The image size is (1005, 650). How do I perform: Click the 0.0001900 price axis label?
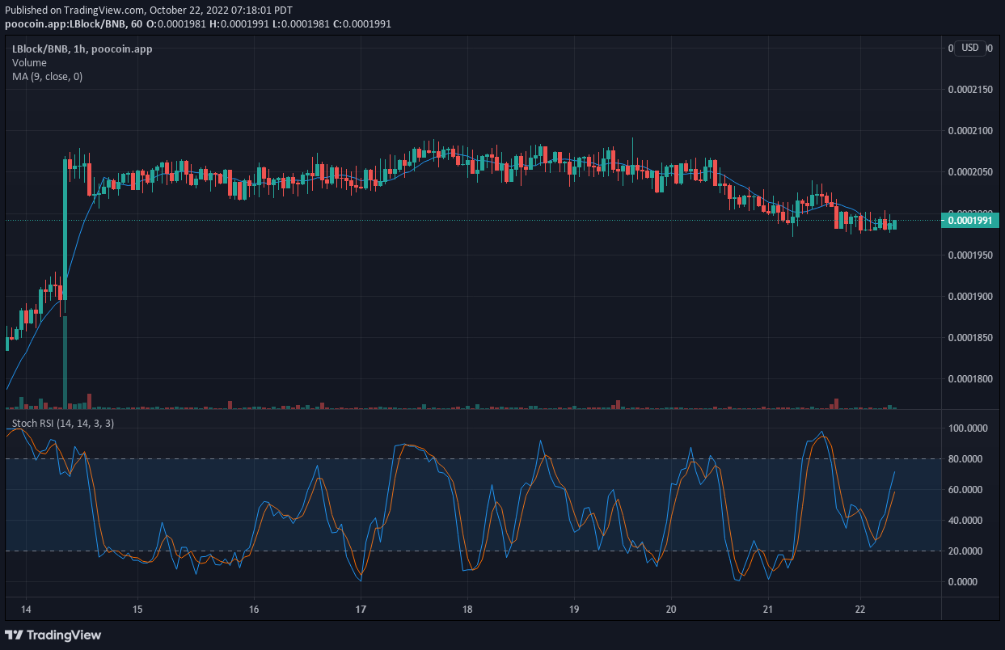(x=970, y=296)
